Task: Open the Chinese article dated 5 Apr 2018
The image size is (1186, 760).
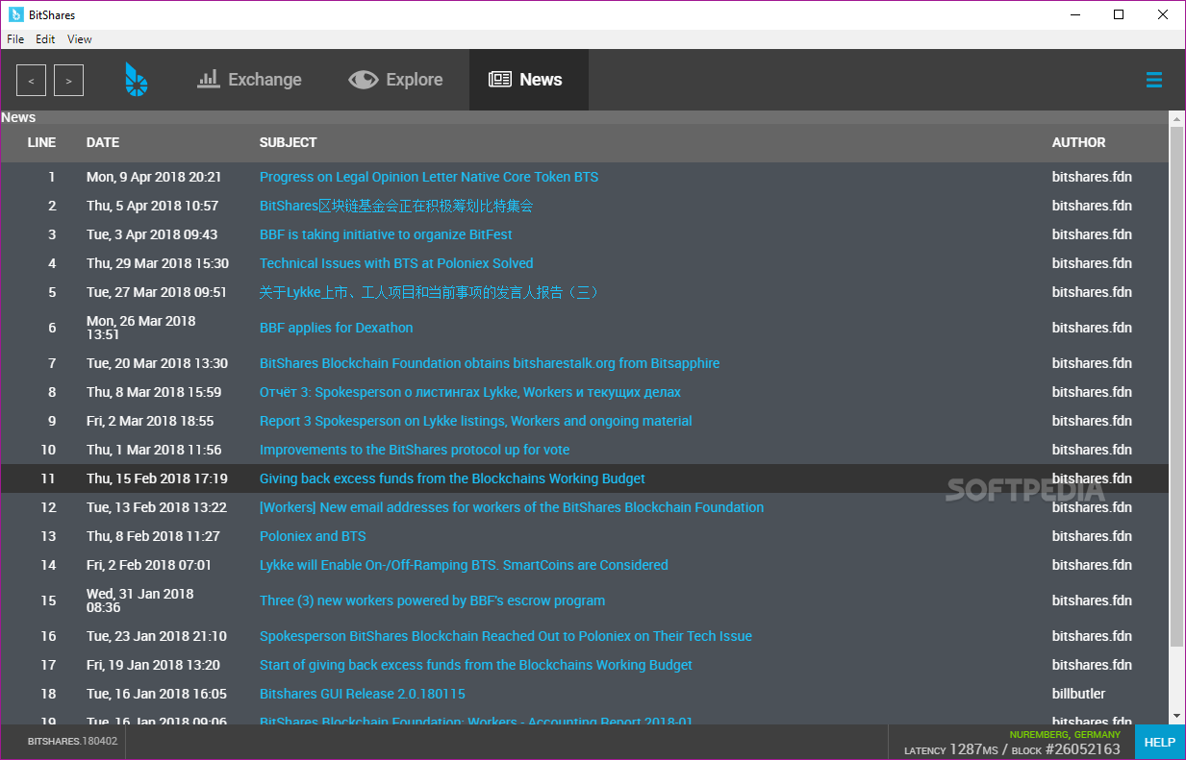Action: 396,206
